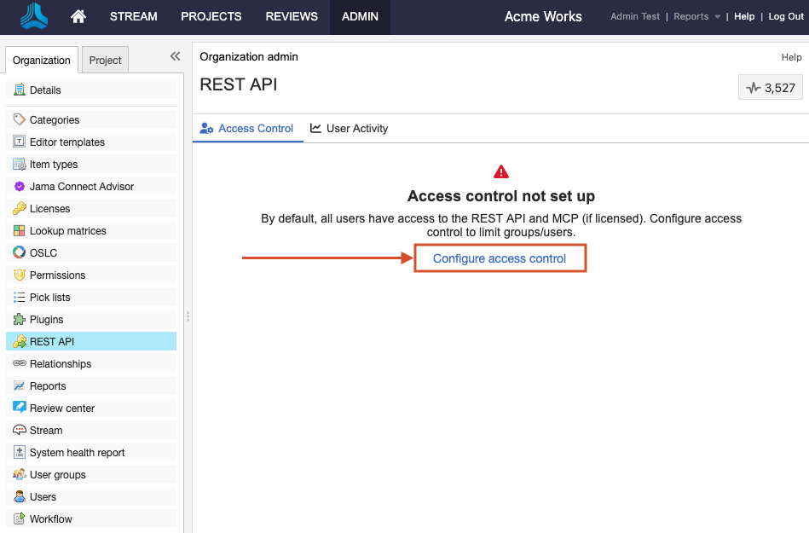Click the User groups icon
Image resolution: width=809 pixels, height=533 pixels.
point(19,474)
